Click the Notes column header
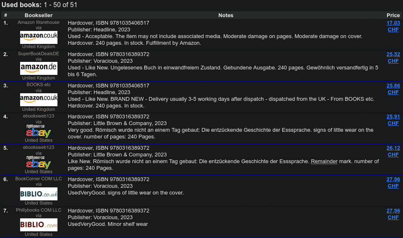 pyautogui.click(x=226, y=15)
